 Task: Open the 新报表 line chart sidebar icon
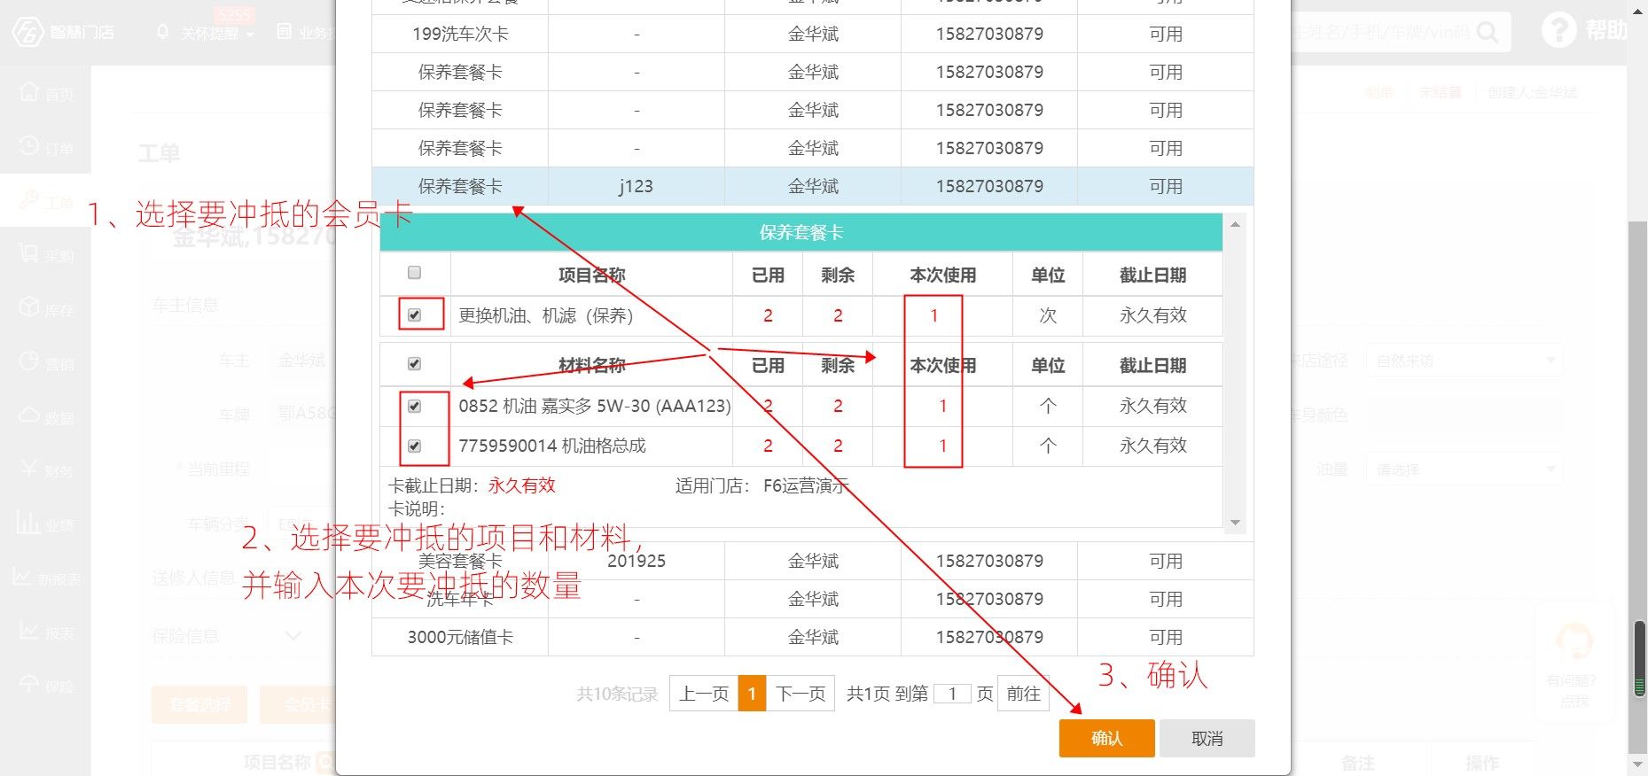tap(24, 578)
